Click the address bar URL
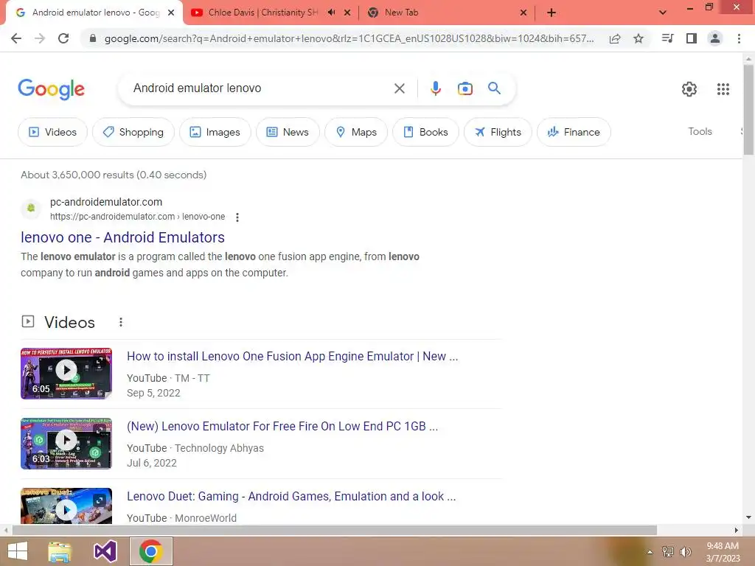Screen dimensions: 755x566 click(x=349, y=38)
